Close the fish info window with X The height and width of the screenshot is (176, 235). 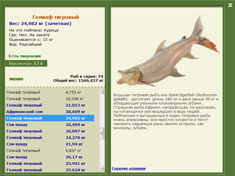point(230,5)
